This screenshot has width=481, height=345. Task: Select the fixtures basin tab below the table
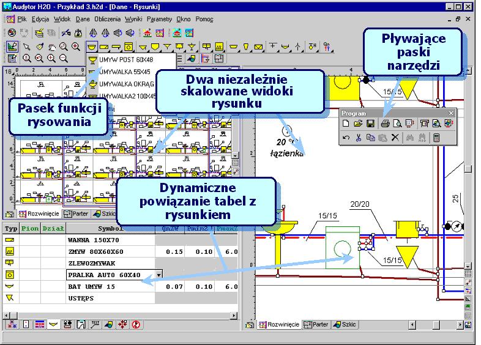tap(54, 324)
